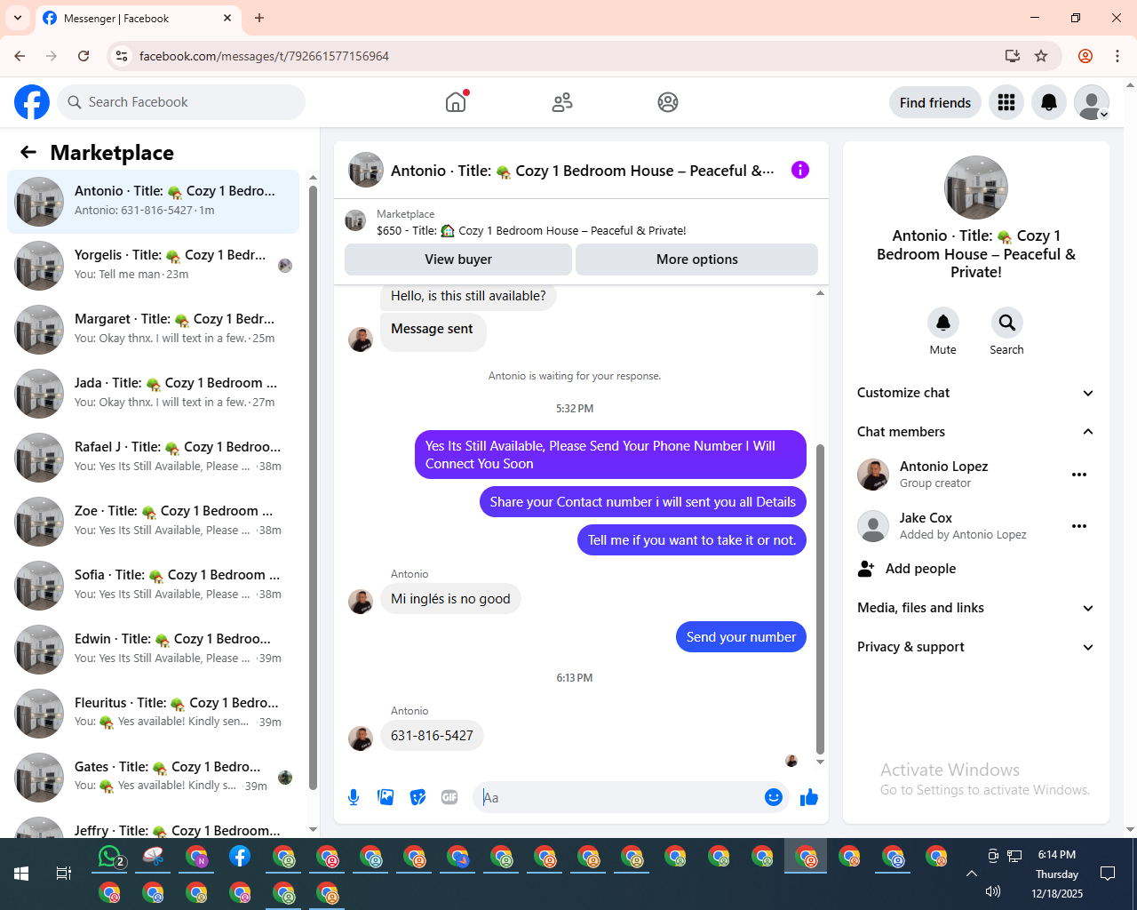Bookmark this page with the star icon
1137x910 pixels.
coord(1041,56)
